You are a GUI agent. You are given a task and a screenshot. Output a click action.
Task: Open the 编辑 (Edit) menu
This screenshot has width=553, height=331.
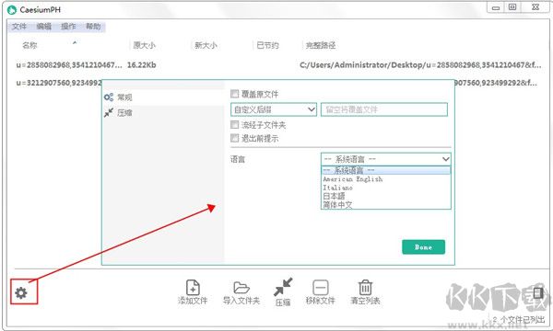click(43, 27)
